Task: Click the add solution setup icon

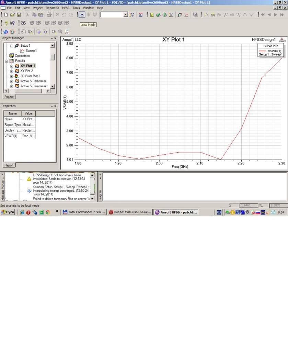Action: [x=180, y=15]
